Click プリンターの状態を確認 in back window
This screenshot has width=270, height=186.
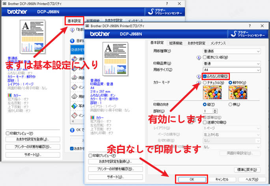pyautogui.click(x=33, y=147)
